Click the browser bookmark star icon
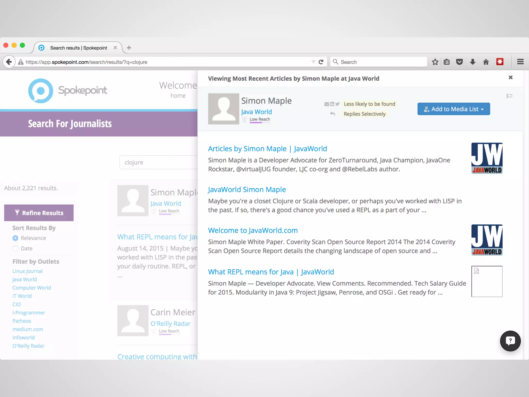Viewport: 529px width, 397px height. tap(435, 62)
